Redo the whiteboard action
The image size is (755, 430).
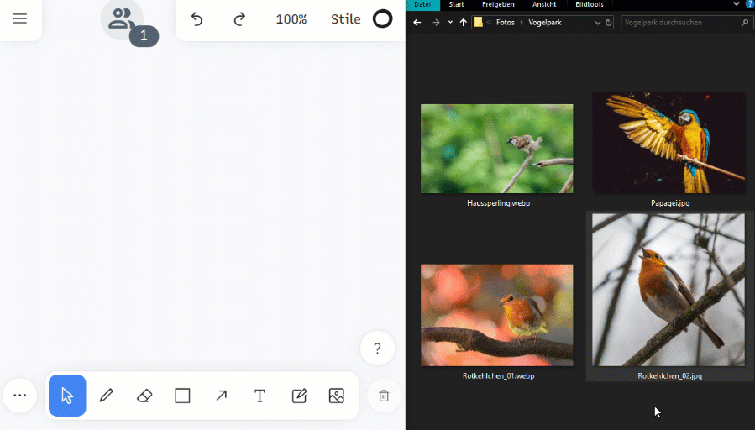click(x=239, y=19)
